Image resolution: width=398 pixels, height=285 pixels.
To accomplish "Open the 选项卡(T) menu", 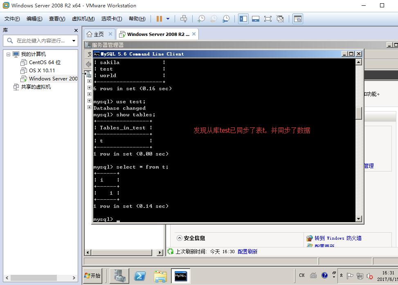I will (x=111, y=19).
